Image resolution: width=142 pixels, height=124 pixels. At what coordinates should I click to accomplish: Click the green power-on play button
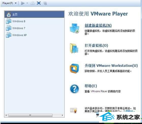coord(23,3)
